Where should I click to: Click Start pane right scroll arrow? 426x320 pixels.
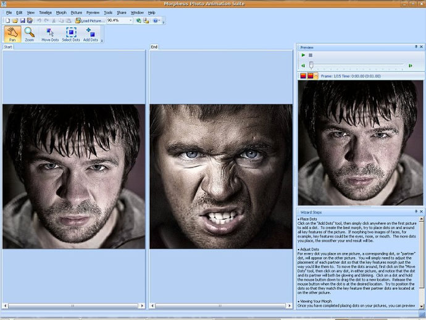142,306
